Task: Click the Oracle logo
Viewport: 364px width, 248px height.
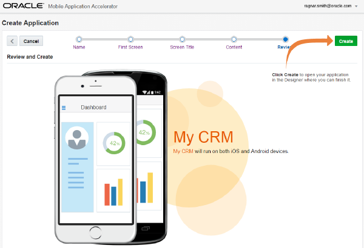Action: coord(23,5)
